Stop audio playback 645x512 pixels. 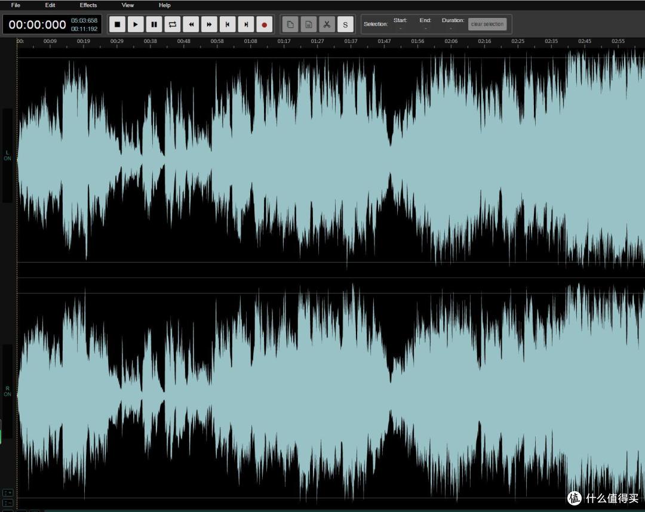(117, 24)
